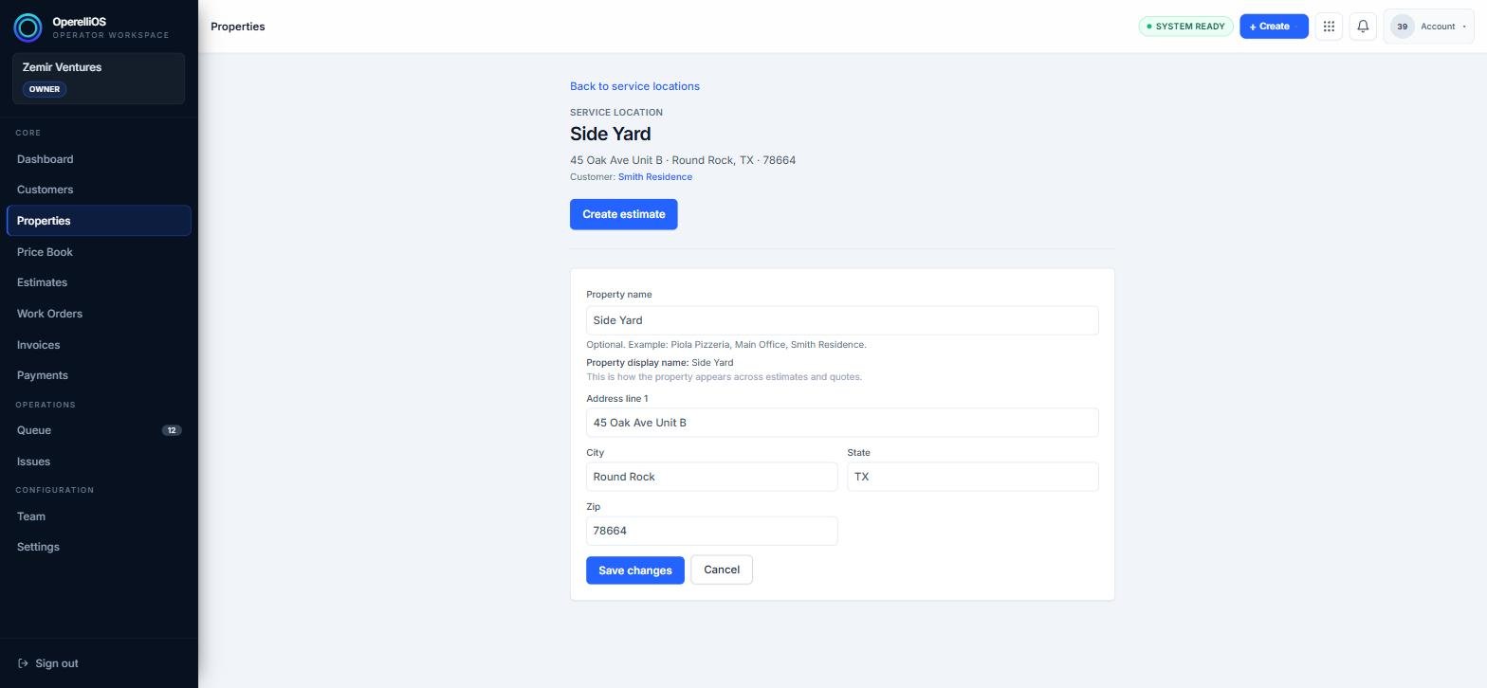Click the blue + Create button
The width and height of the screenshot is (1487, 688).
(1274, 27)
